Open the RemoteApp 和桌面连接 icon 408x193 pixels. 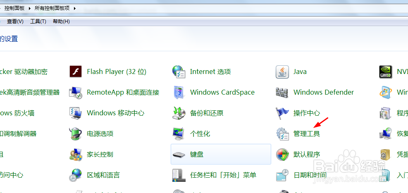click(x=76, y=92)
